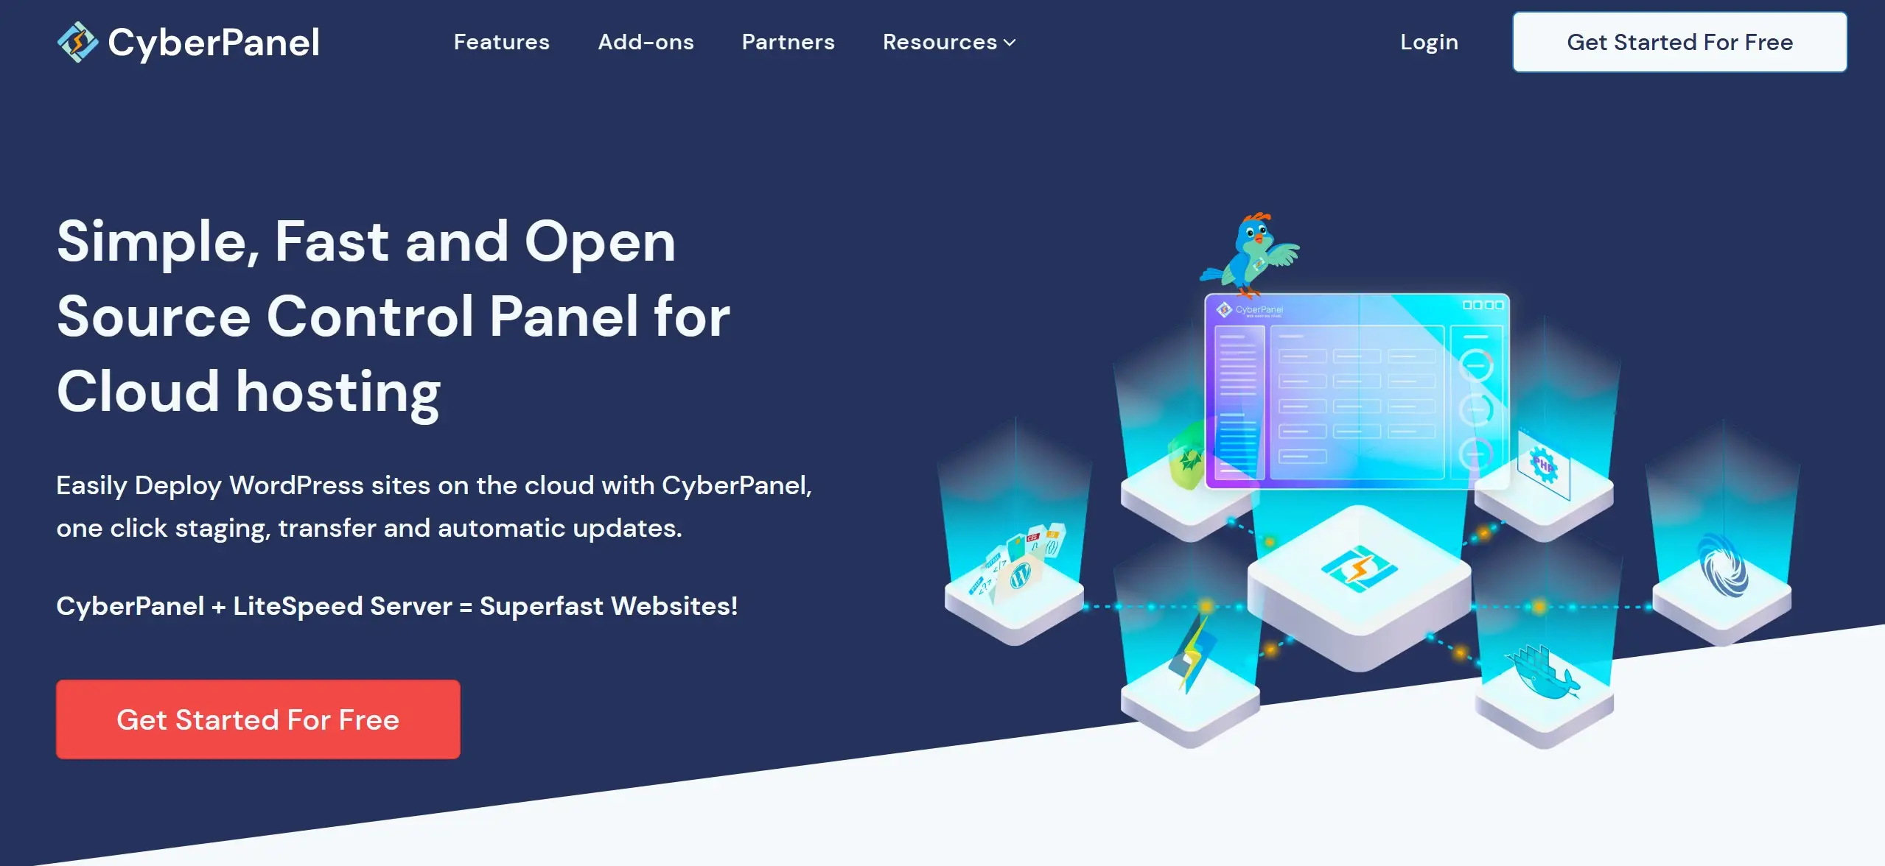Click the red Get Started For Free CTA
This screenshot has width=1885, height=866.
[257, 718]
